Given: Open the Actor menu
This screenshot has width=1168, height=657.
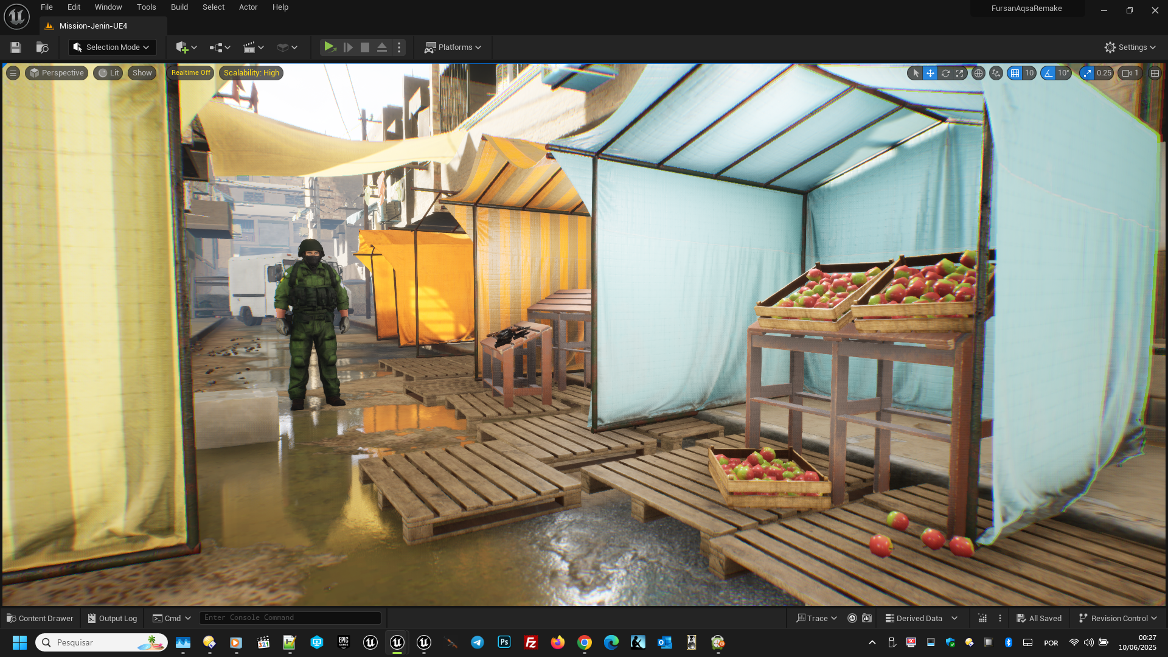Looking at the screenshot, I should (248, 7).
